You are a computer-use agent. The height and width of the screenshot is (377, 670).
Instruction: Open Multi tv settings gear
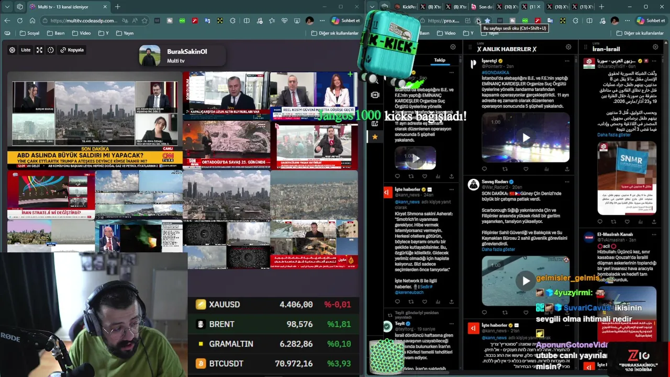point(12,50)
